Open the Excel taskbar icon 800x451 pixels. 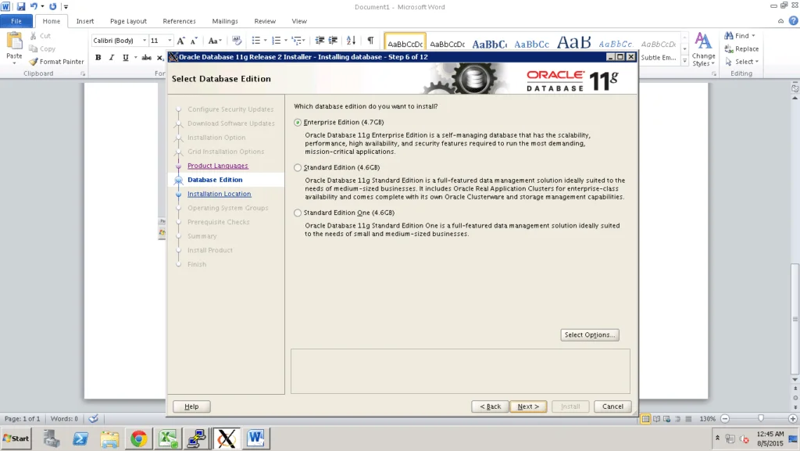(168, 438)
